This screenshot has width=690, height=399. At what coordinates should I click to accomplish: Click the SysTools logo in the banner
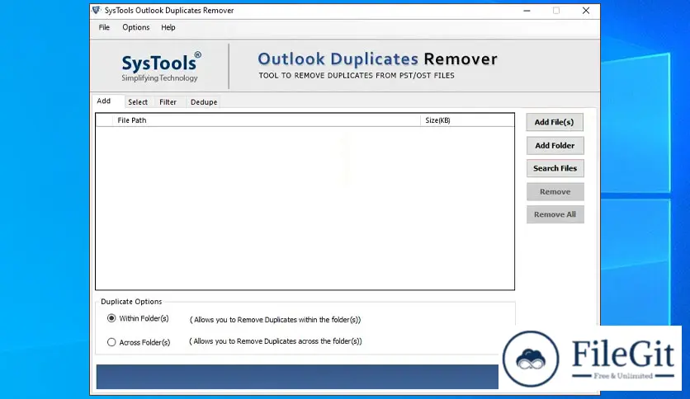(x=161, y=67)
